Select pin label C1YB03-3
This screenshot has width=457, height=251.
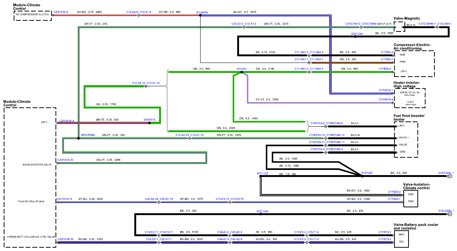[387, 52]
